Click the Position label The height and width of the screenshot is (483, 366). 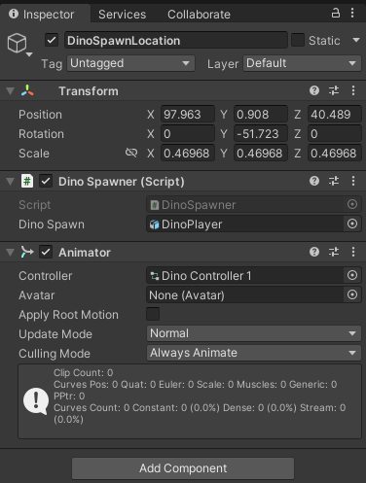click(40, 115)
